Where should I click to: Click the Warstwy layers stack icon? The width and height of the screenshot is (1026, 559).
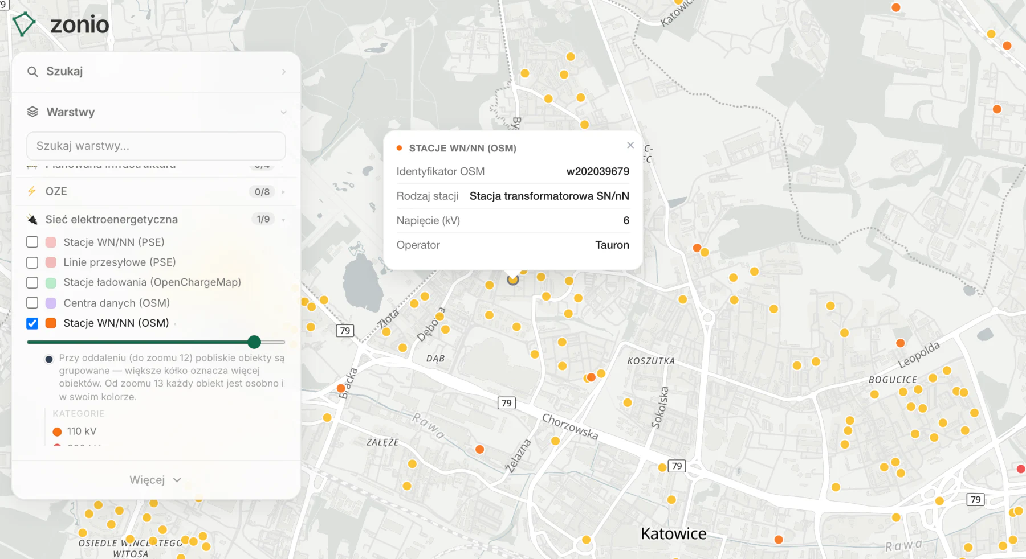click(x=32, y=112)
